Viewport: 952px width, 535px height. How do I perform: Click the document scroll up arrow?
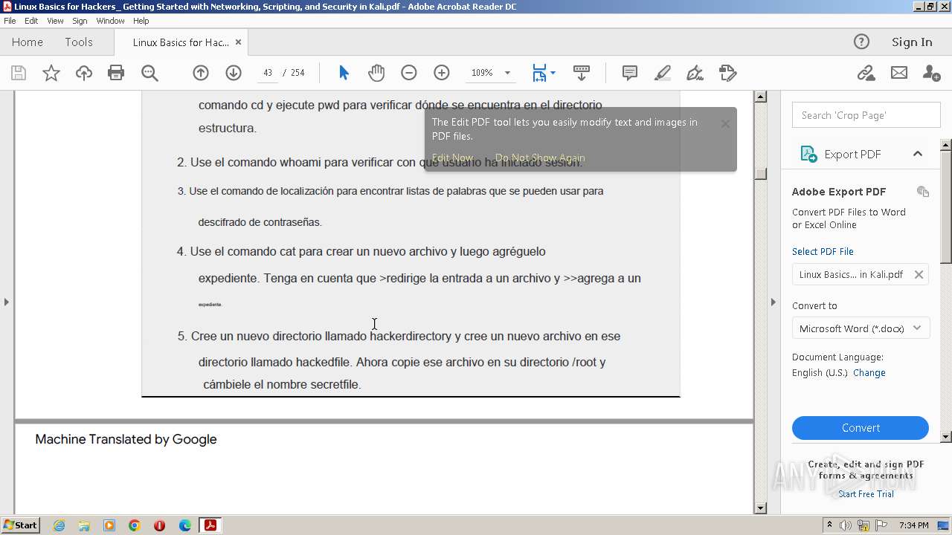pyautogui.click(x=760, y=97)
